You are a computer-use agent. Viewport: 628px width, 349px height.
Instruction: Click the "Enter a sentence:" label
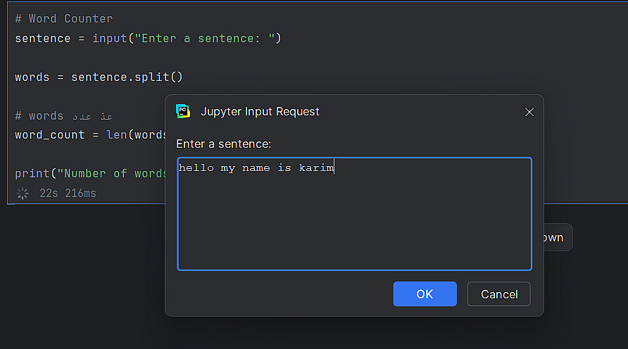pyautogui.click(x=223, y=144)
